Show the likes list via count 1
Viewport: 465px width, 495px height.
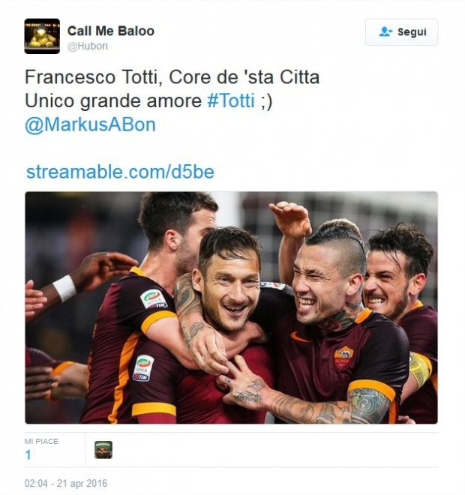[28, 455]
